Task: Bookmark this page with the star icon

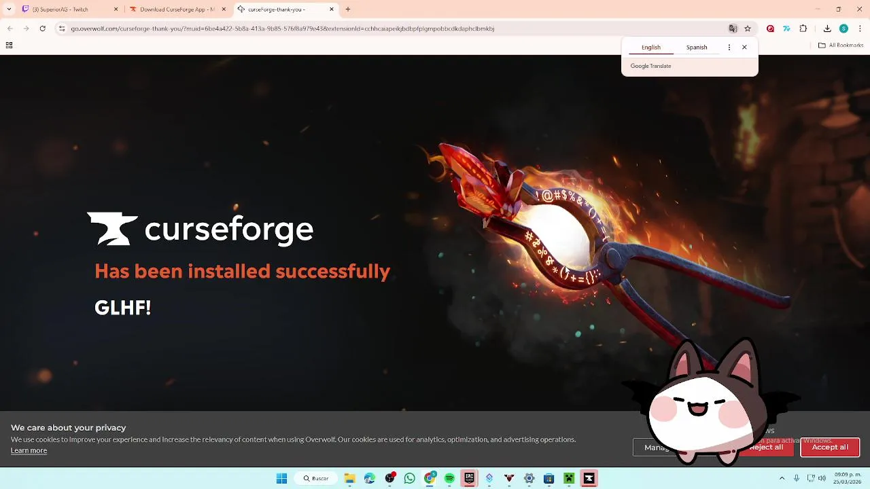Action: pos(748,29)
